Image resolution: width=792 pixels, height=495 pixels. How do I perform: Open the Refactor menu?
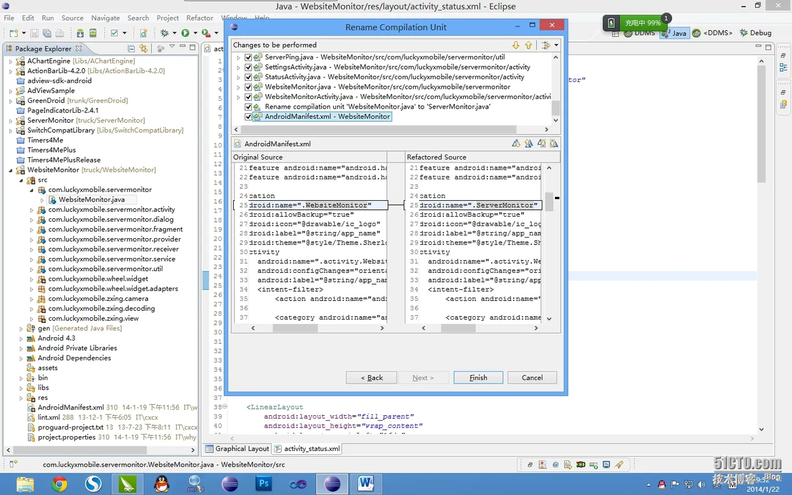[200, 18]
